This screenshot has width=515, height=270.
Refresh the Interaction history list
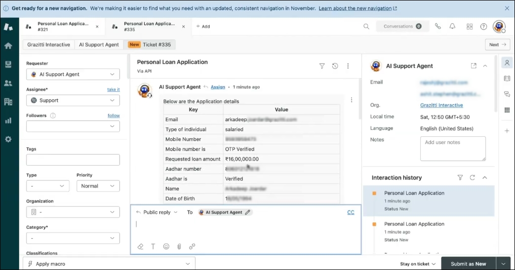point(472,178)
